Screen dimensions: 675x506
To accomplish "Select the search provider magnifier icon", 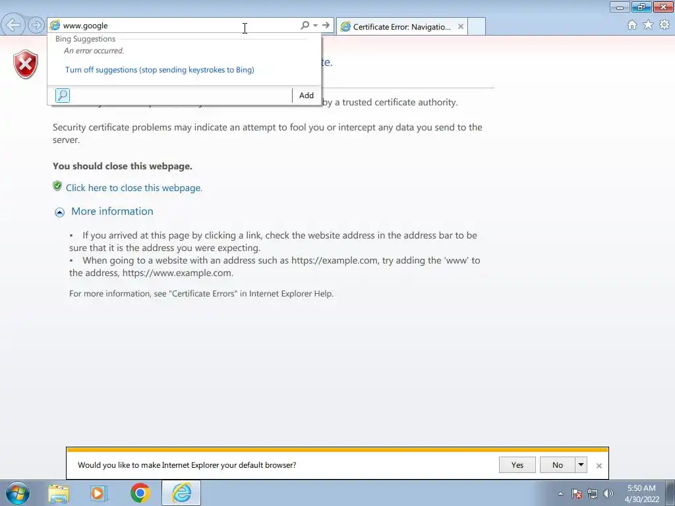I will point(63,96).
